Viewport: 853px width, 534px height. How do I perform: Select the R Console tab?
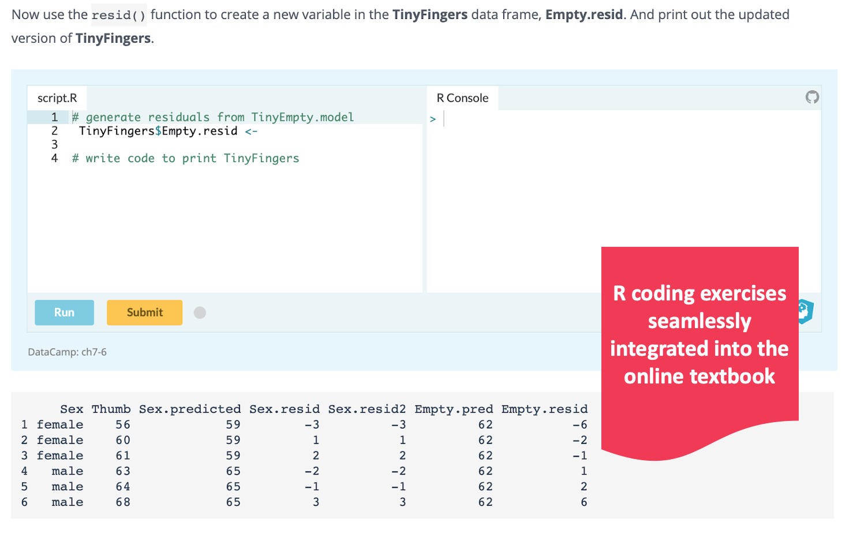(x=462, y=98)
